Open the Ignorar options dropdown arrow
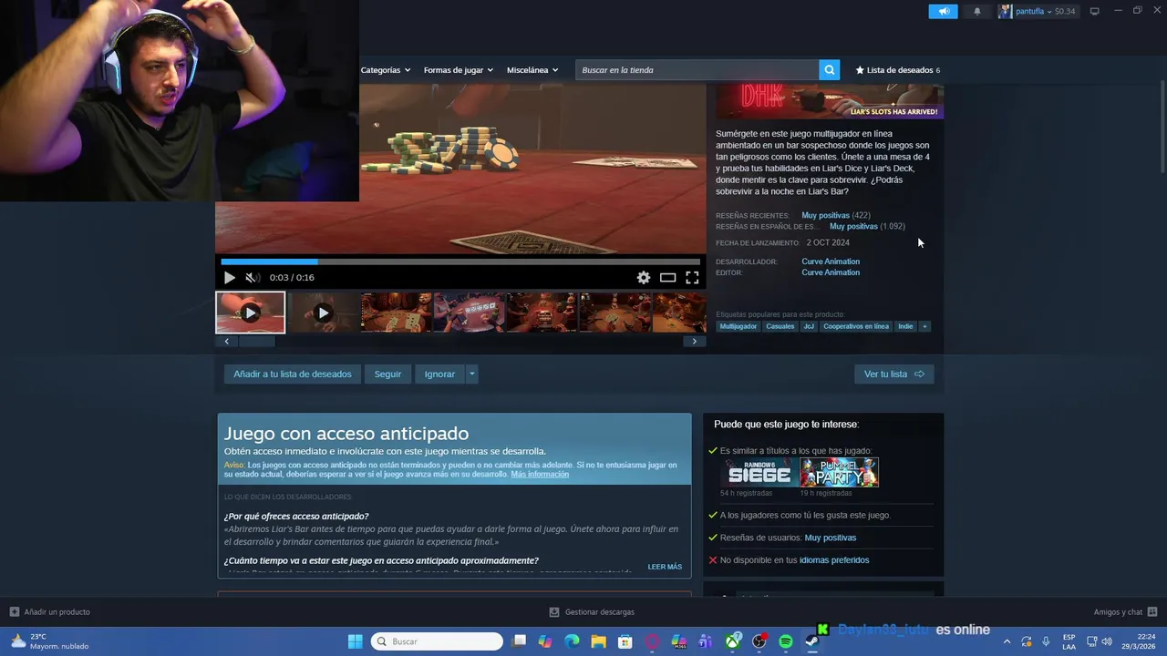The image size is (1167, 656). point(471,374)
